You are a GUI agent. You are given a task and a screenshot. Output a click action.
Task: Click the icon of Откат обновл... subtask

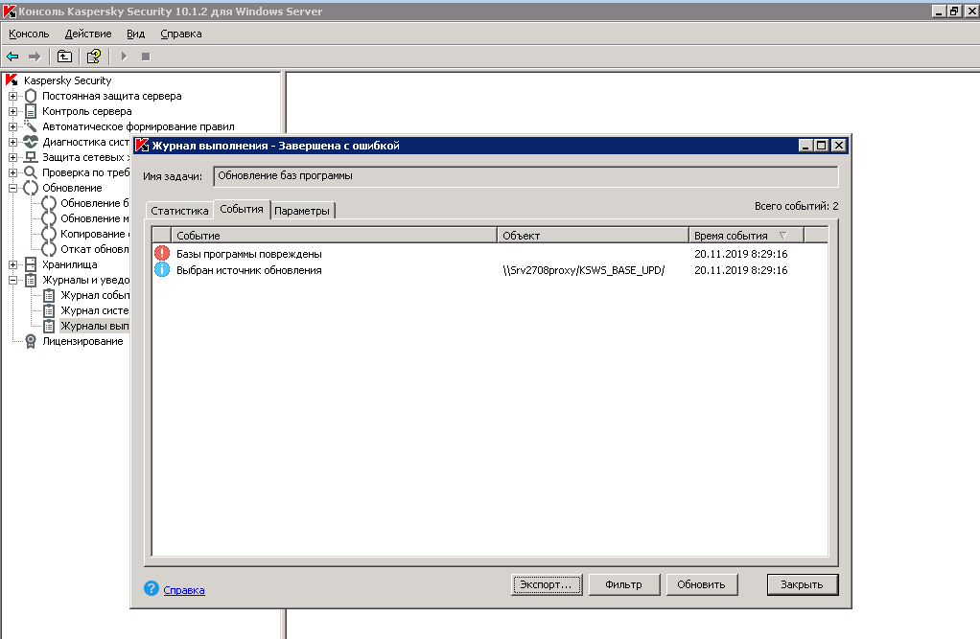pos(49,249)
